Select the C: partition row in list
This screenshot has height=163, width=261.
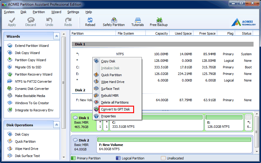(163, 67)
